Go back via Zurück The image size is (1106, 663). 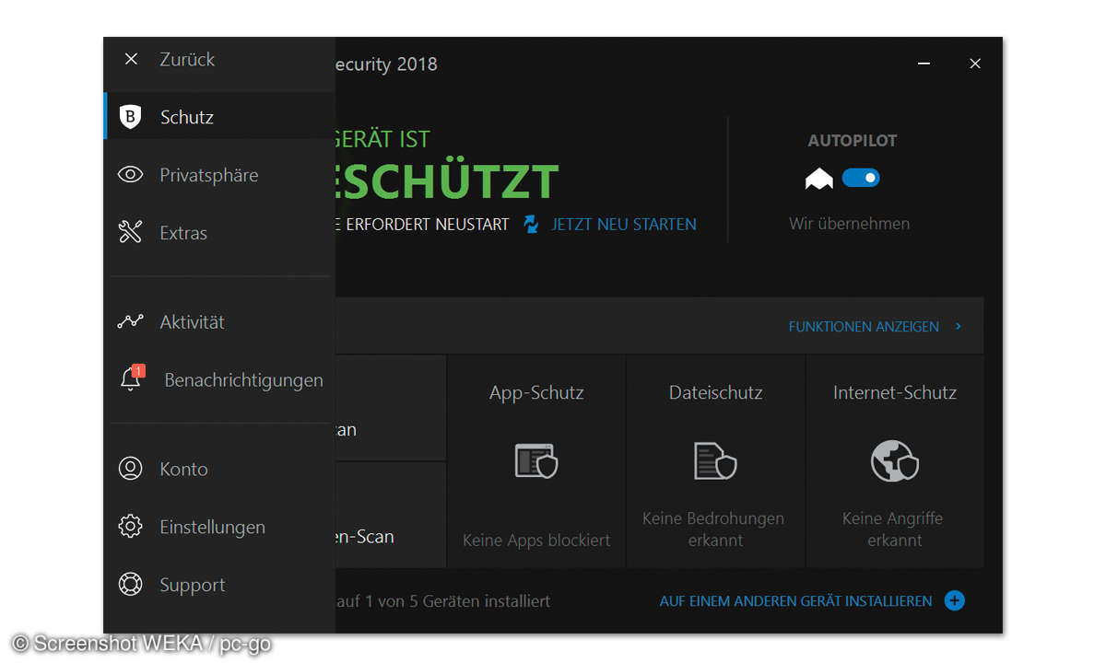coord(187,59)
